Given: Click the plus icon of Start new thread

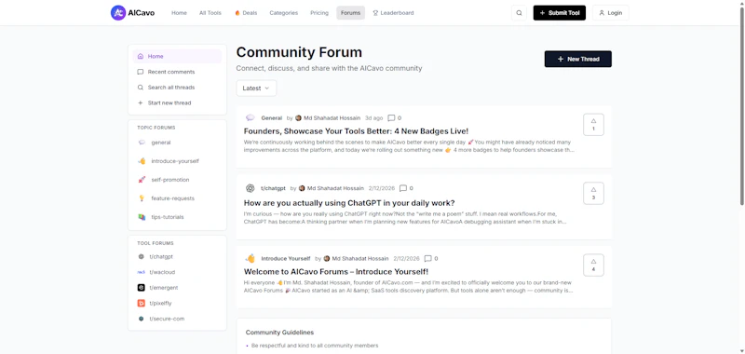Looking at the screenshot, I should click(141, 102).
